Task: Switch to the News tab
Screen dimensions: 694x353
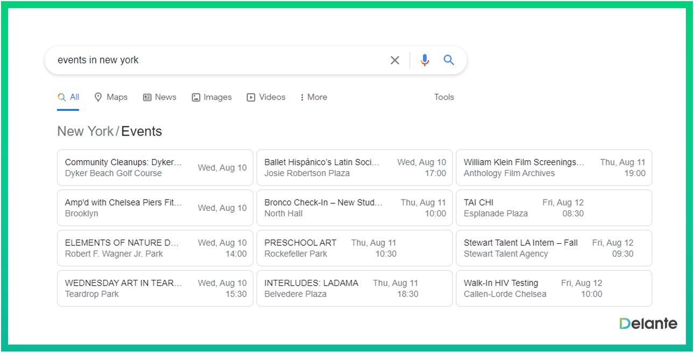Action: pos(160,97)
